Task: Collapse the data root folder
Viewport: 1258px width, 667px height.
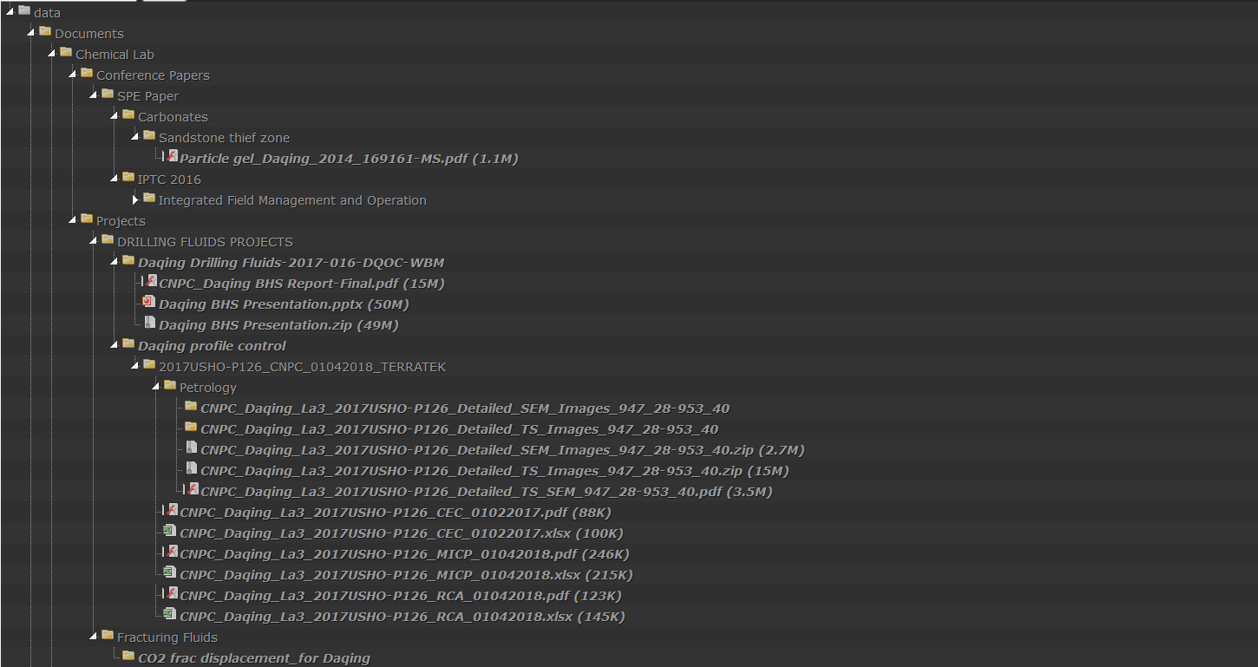Action: tap(10, 12)
